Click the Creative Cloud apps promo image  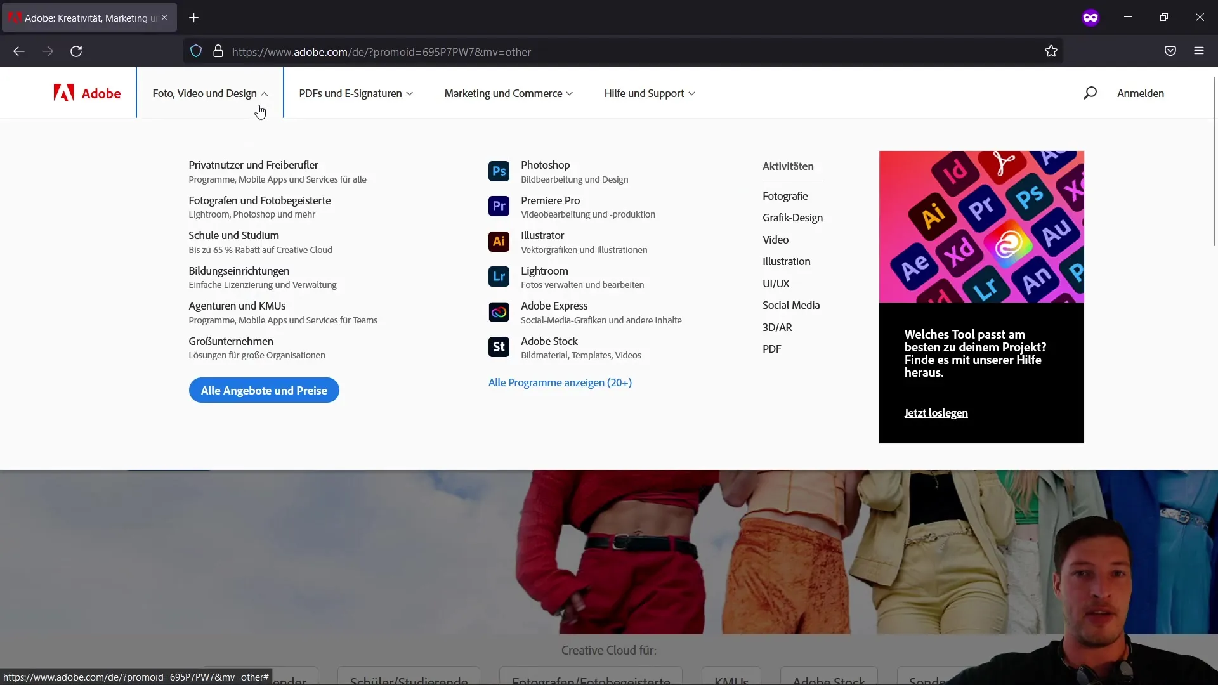click(x=981, y=226)
